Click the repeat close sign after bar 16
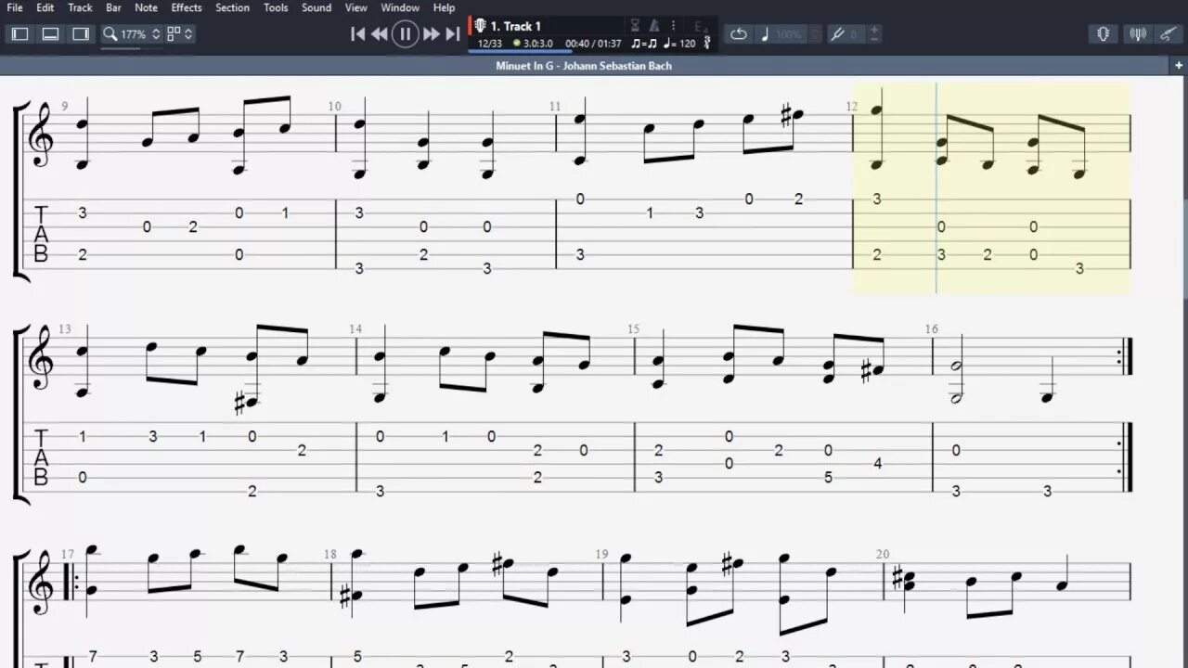This screenshot has height=668, width=1188. click(x=1126, y=358)
